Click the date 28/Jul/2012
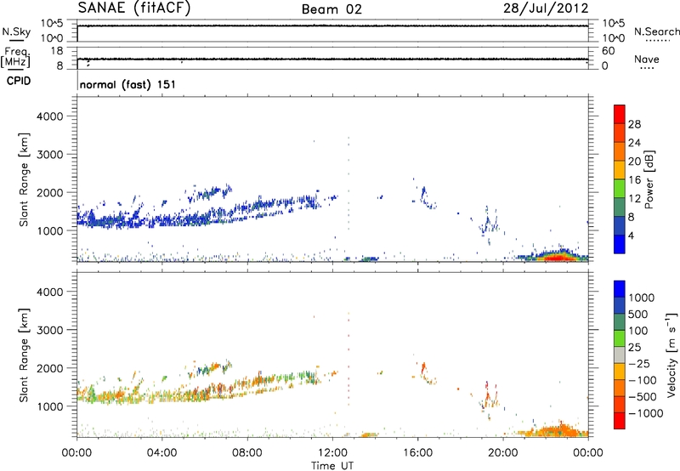 546,9
